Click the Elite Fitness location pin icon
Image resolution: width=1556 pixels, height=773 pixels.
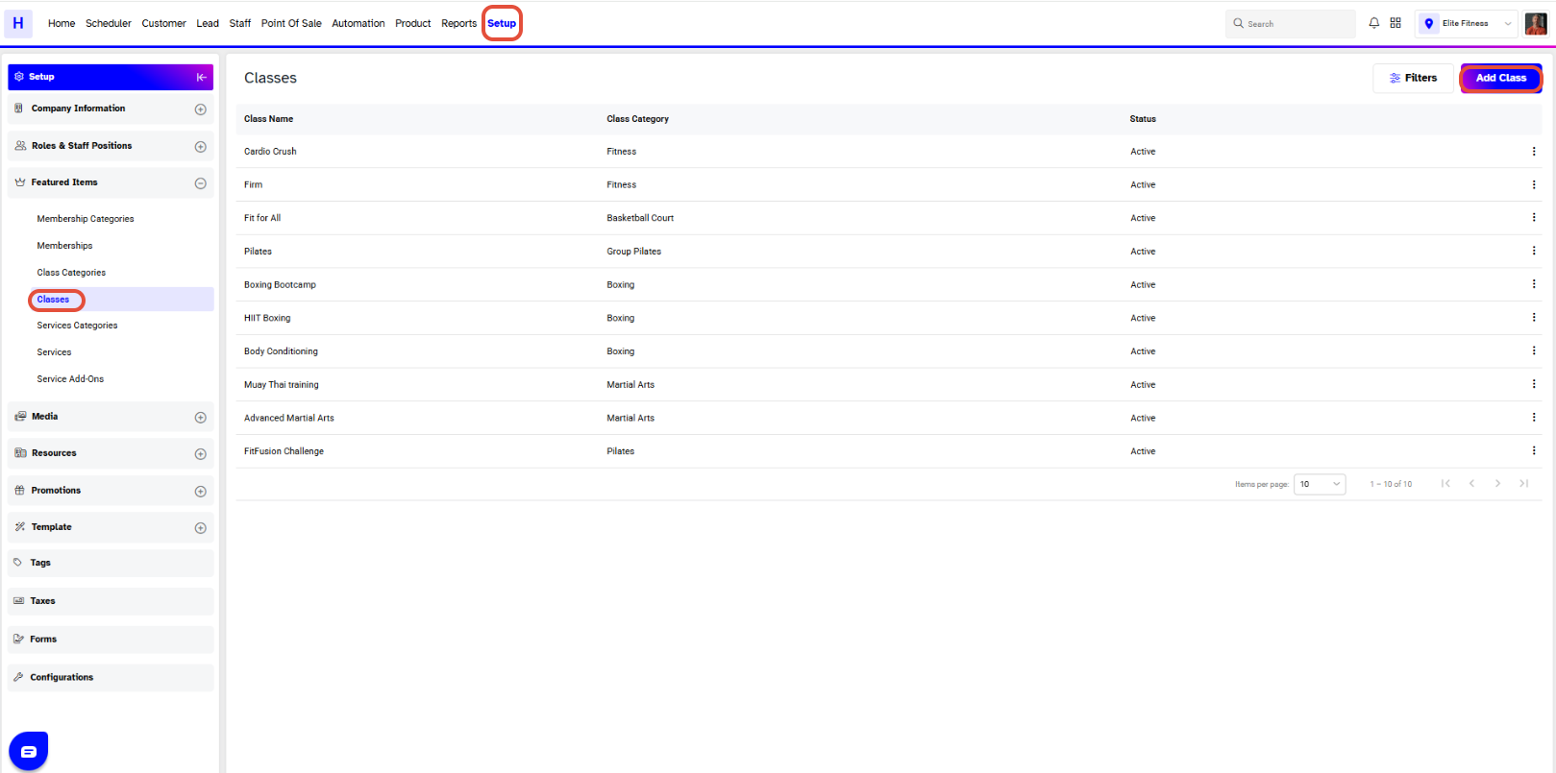point(1429,23)
